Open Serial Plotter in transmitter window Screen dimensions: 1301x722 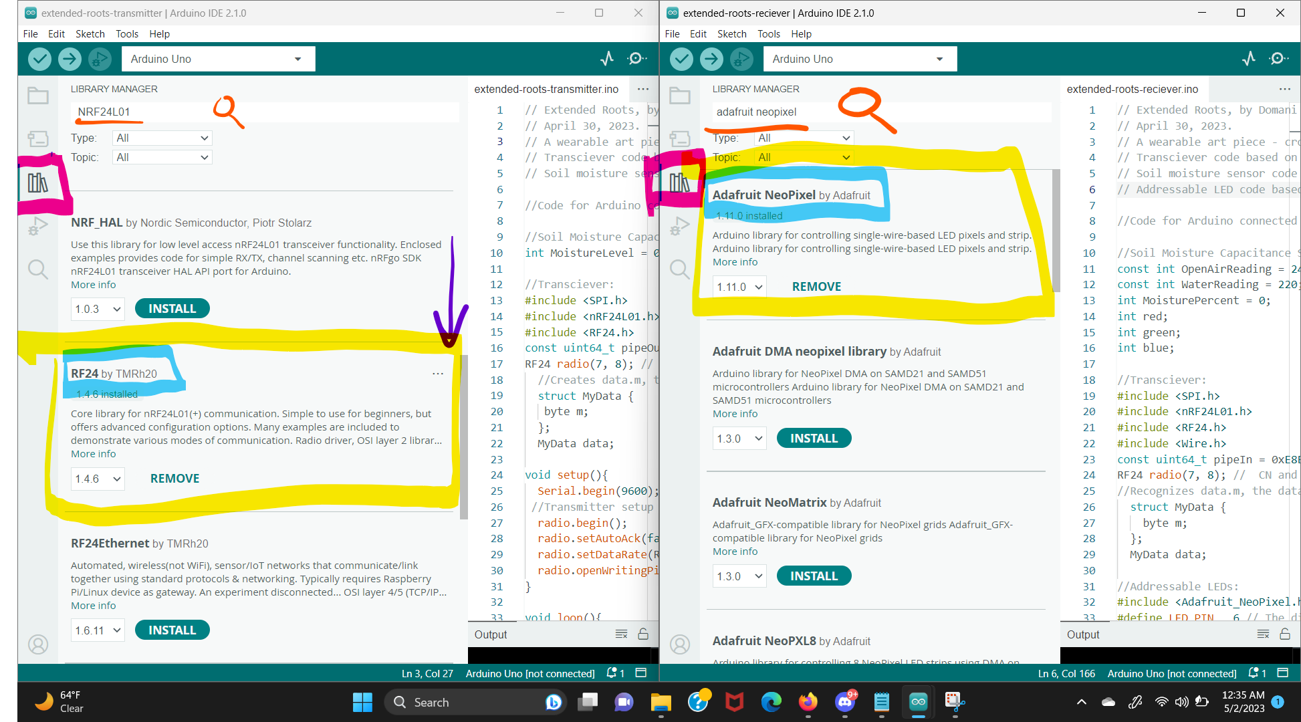(x=607, y=59)
